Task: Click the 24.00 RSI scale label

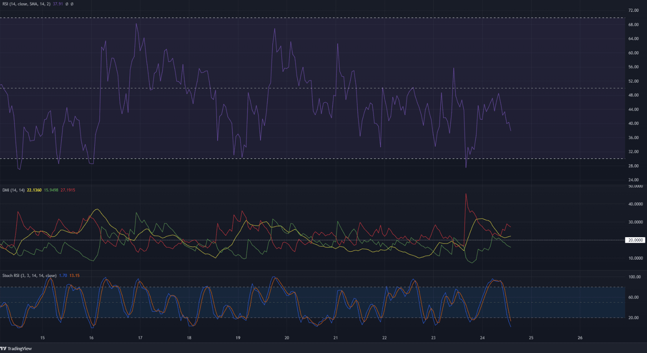Action: 633,180
